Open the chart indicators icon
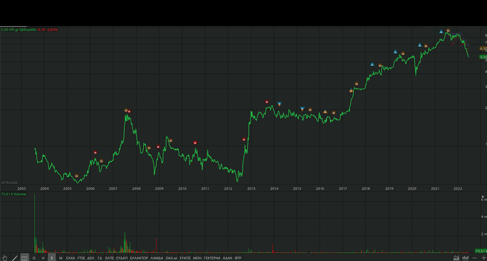 [456, 258]
